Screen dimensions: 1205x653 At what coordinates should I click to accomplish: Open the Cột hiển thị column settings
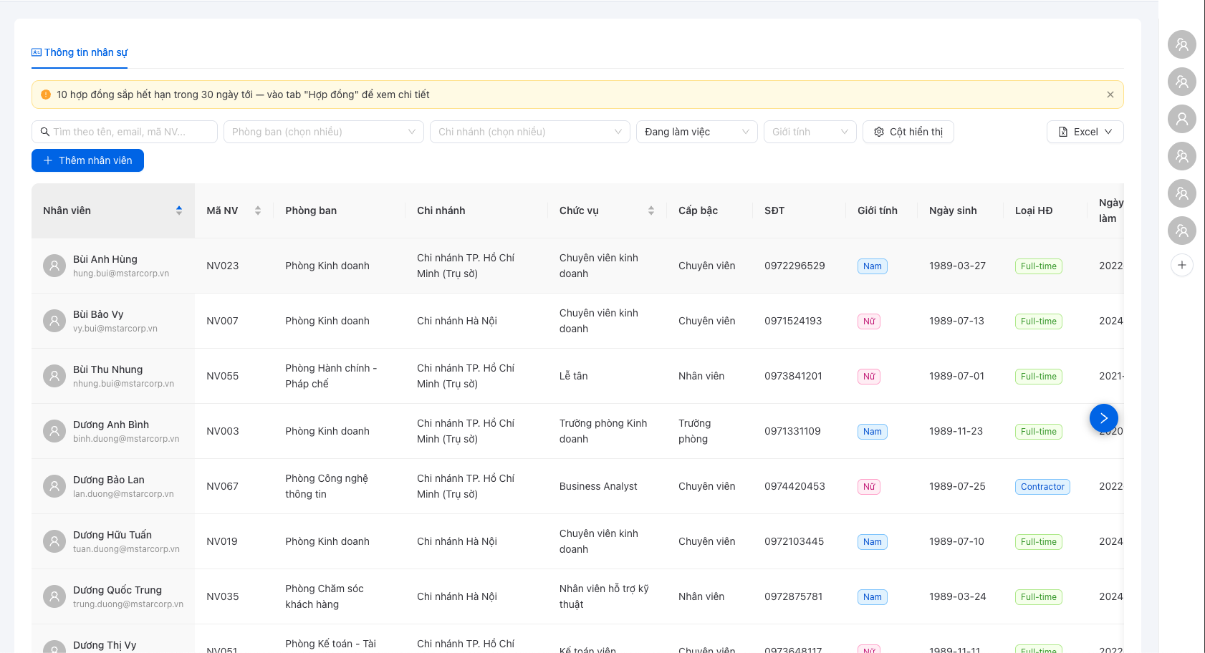908,132
